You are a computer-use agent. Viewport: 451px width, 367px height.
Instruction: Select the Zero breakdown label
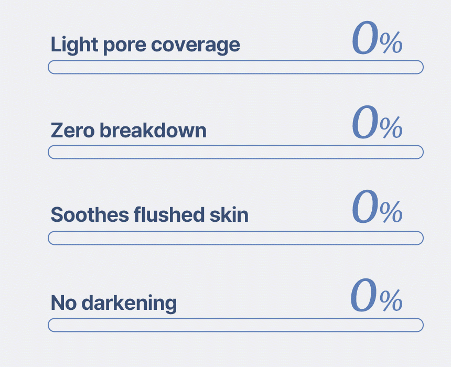pos(128,131)
